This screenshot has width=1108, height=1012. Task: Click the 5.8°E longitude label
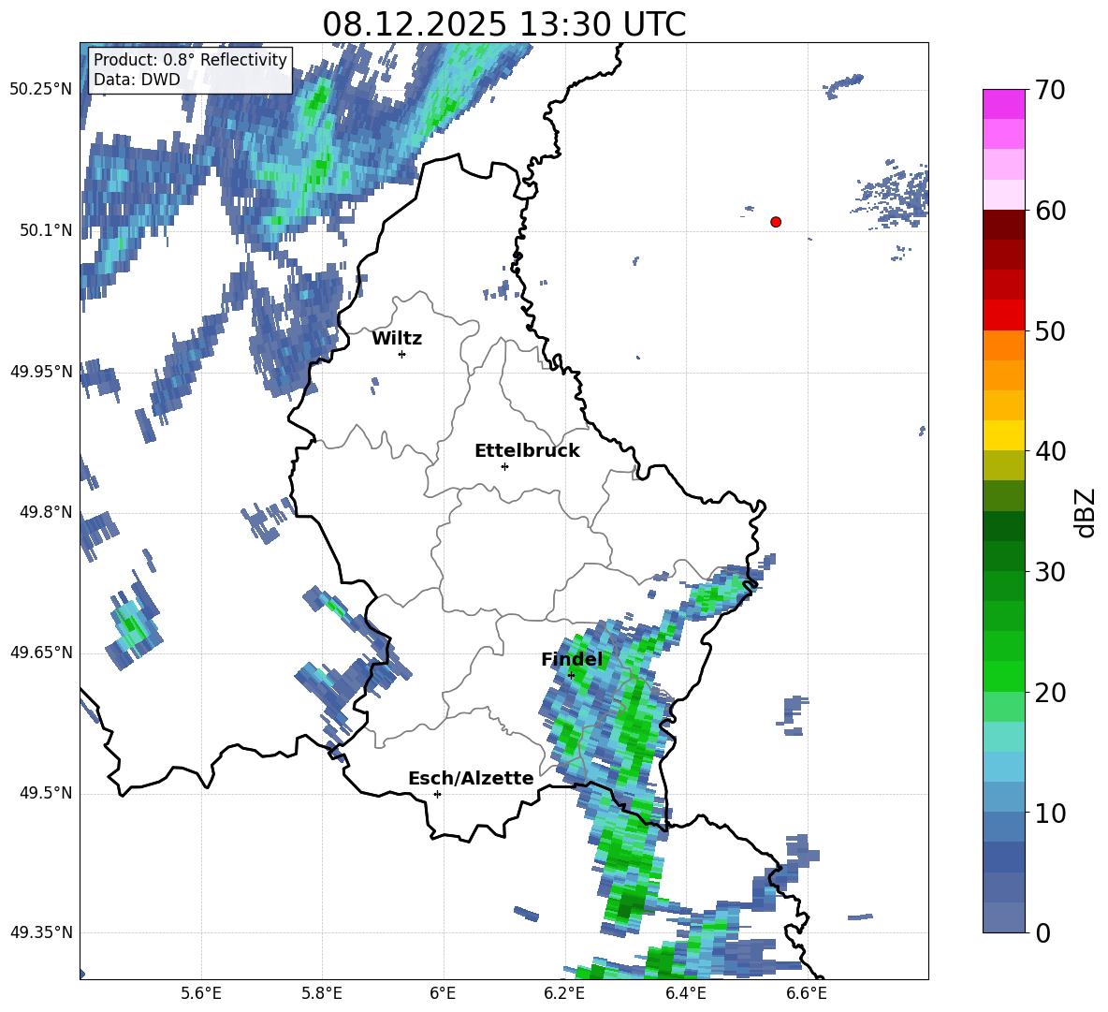click(322, 993)
